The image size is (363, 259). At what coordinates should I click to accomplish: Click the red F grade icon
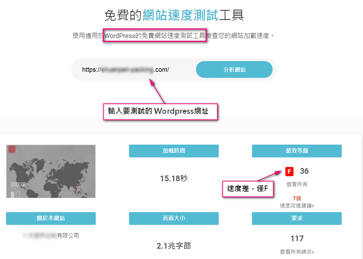289,172
